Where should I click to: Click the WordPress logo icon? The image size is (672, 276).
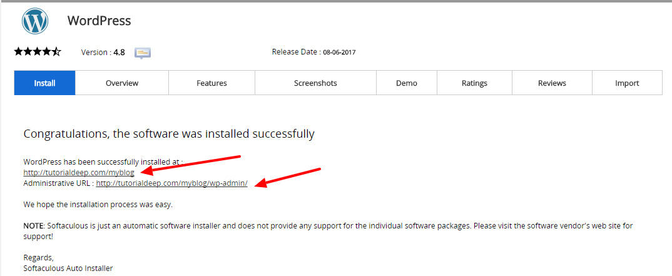click(x=35, y=21)
